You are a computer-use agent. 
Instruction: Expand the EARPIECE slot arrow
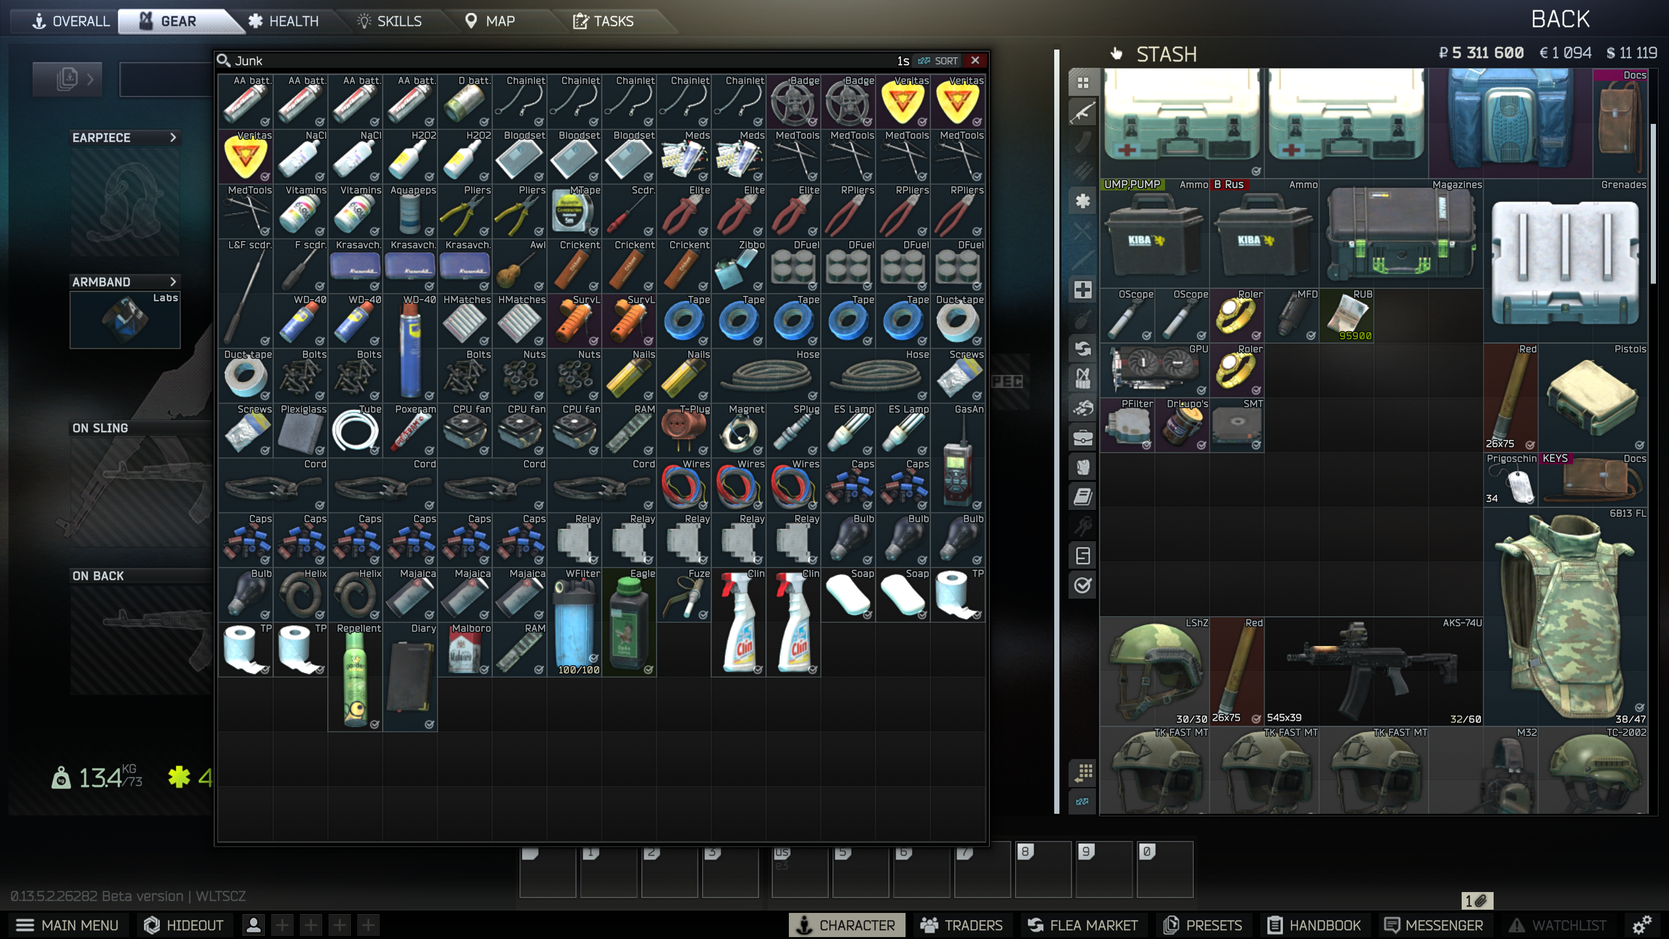point(173,138)
